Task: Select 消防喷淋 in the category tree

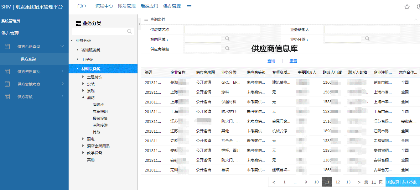Action: coord(100,125)
